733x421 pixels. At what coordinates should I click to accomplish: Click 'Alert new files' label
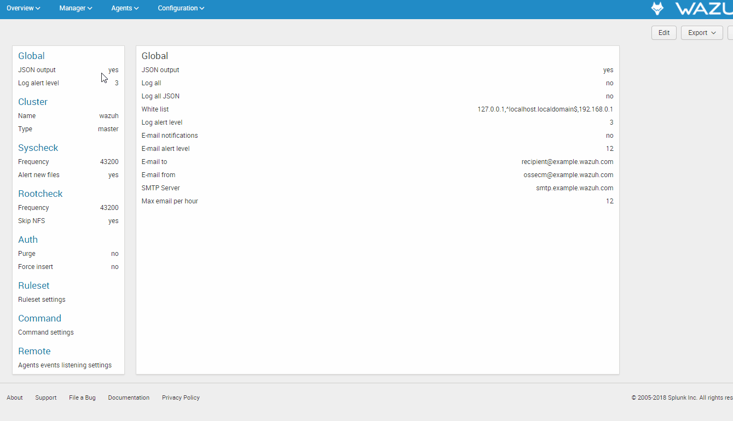click(x=39, y=175)
